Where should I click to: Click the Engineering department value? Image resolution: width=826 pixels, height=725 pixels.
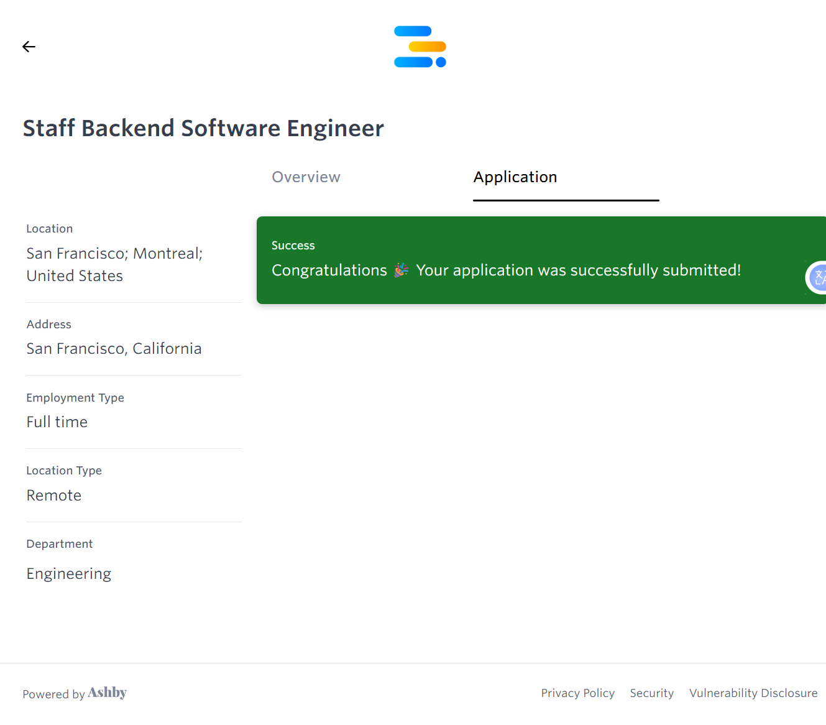point(69,574)
